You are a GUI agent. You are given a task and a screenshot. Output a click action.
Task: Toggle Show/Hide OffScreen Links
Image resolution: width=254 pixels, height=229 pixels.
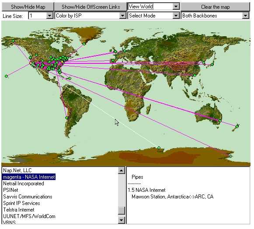coord(91,7)
